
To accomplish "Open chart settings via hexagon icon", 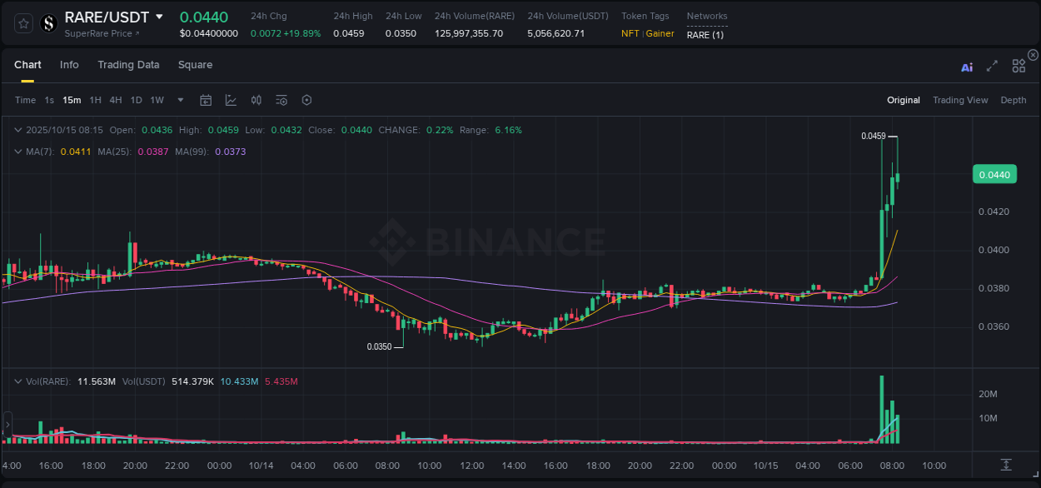I will tap(306, 100).
